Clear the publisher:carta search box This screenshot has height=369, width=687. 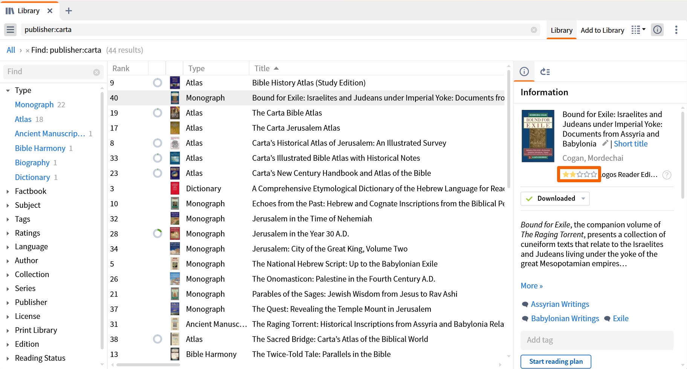coord(534,30)
